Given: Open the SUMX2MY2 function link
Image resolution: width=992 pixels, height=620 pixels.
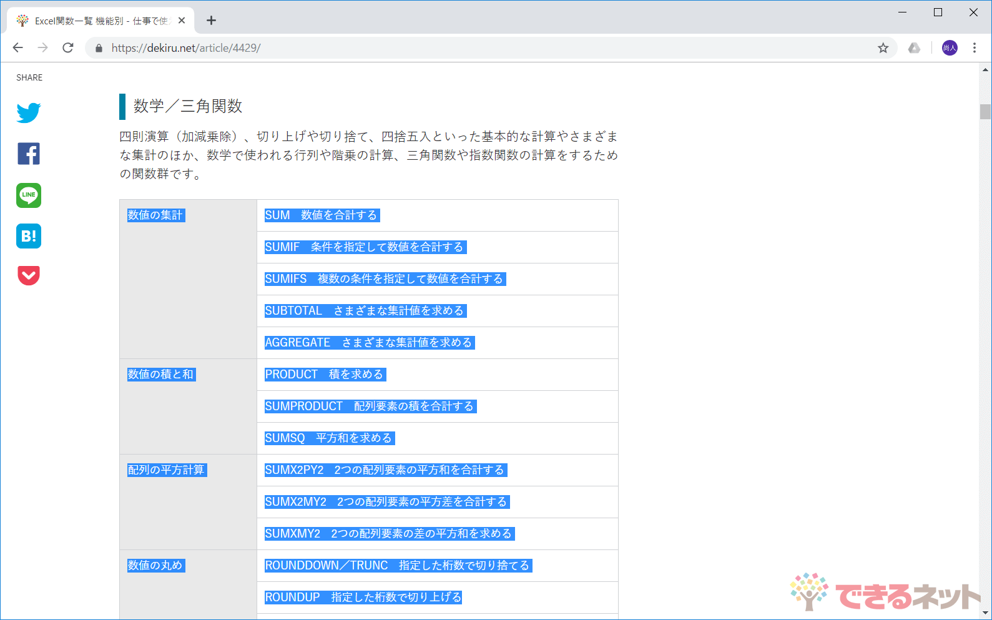Looking at the screenshot, I should point(387,502).
